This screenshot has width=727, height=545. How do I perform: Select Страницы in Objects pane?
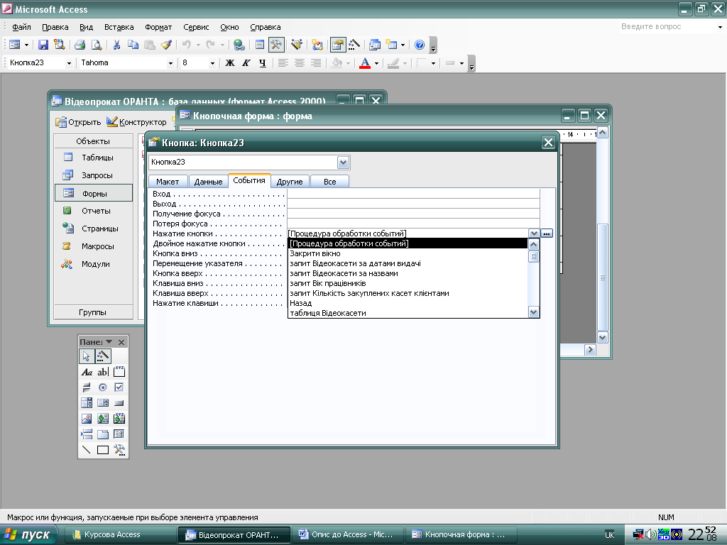coord(93,229)
